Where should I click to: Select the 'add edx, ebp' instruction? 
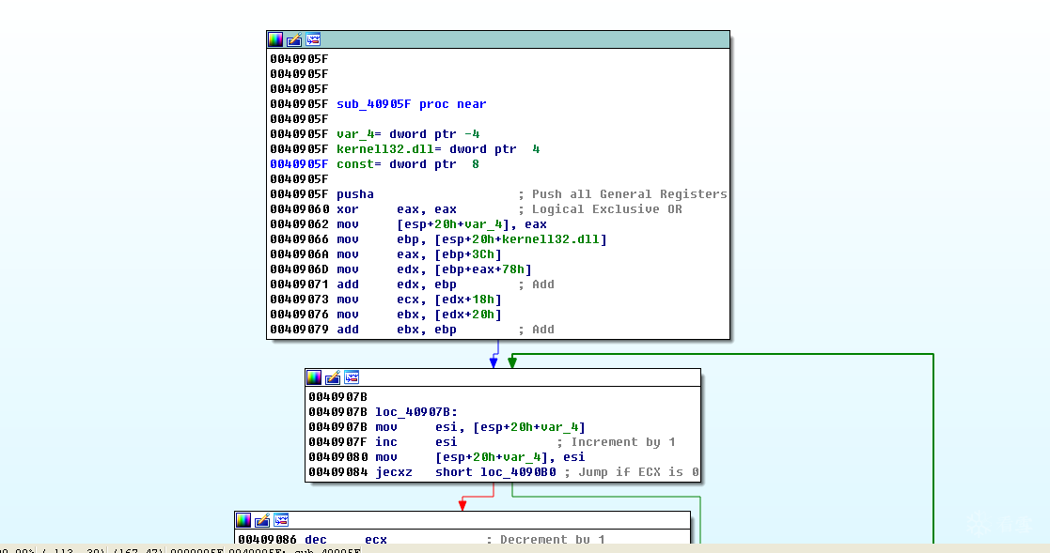coord(397,284)
